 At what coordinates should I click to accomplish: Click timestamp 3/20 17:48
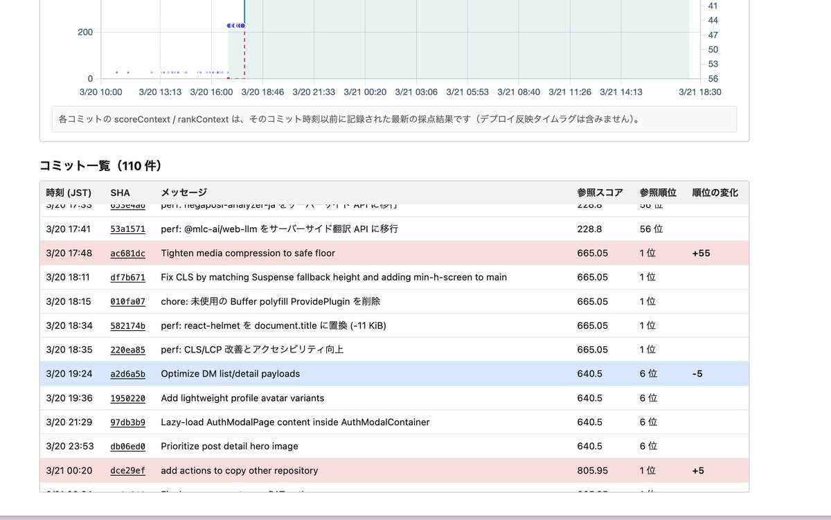point(68,253)
